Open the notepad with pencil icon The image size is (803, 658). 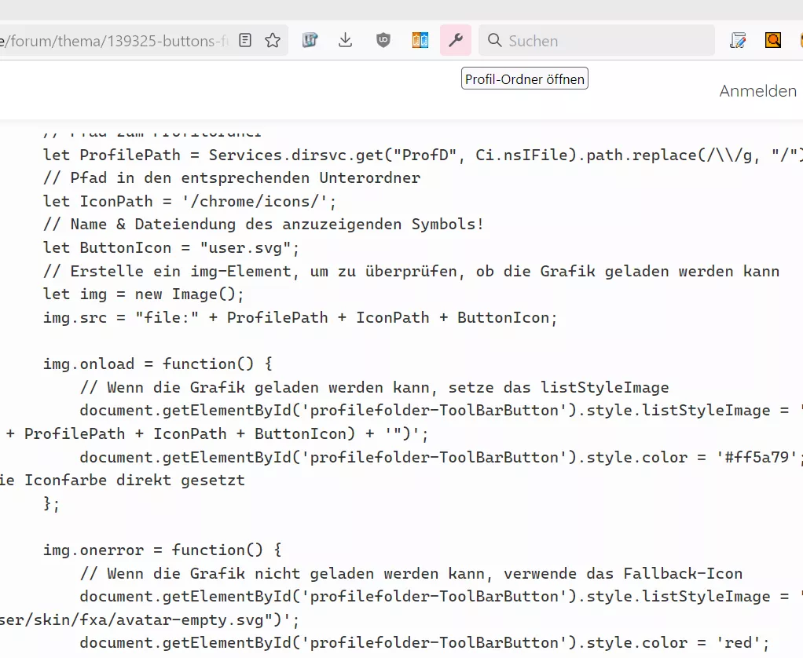point(738,40)
